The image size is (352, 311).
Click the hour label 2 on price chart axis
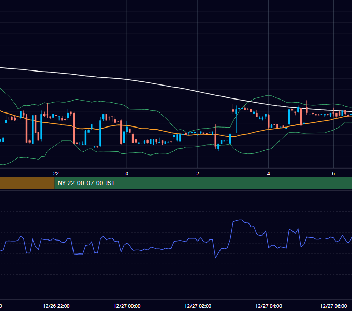point(198,173)
